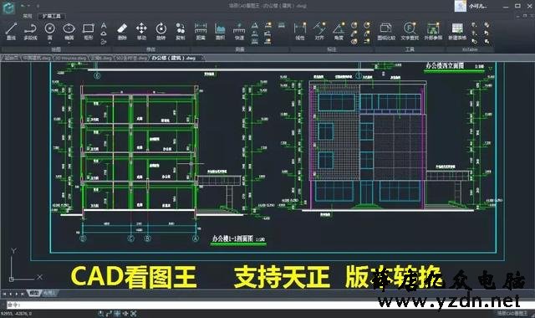
Task: Click the 办公楼1-1剖面图 drawing title
Action: [232, 238]
